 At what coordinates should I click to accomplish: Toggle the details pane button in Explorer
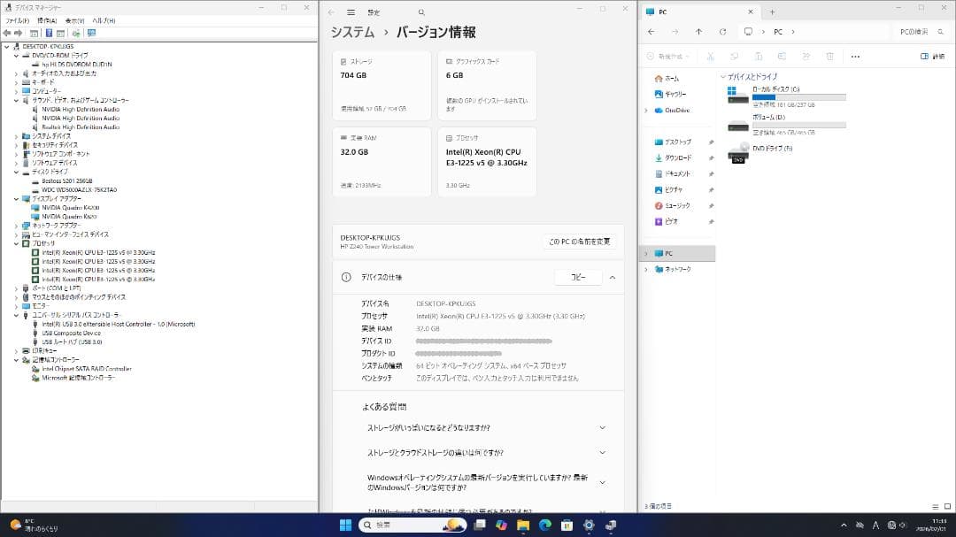[x=926, y=57]
